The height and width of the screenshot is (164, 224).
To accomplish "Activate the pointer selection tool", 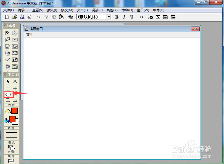I will click(x=8, y=82).
